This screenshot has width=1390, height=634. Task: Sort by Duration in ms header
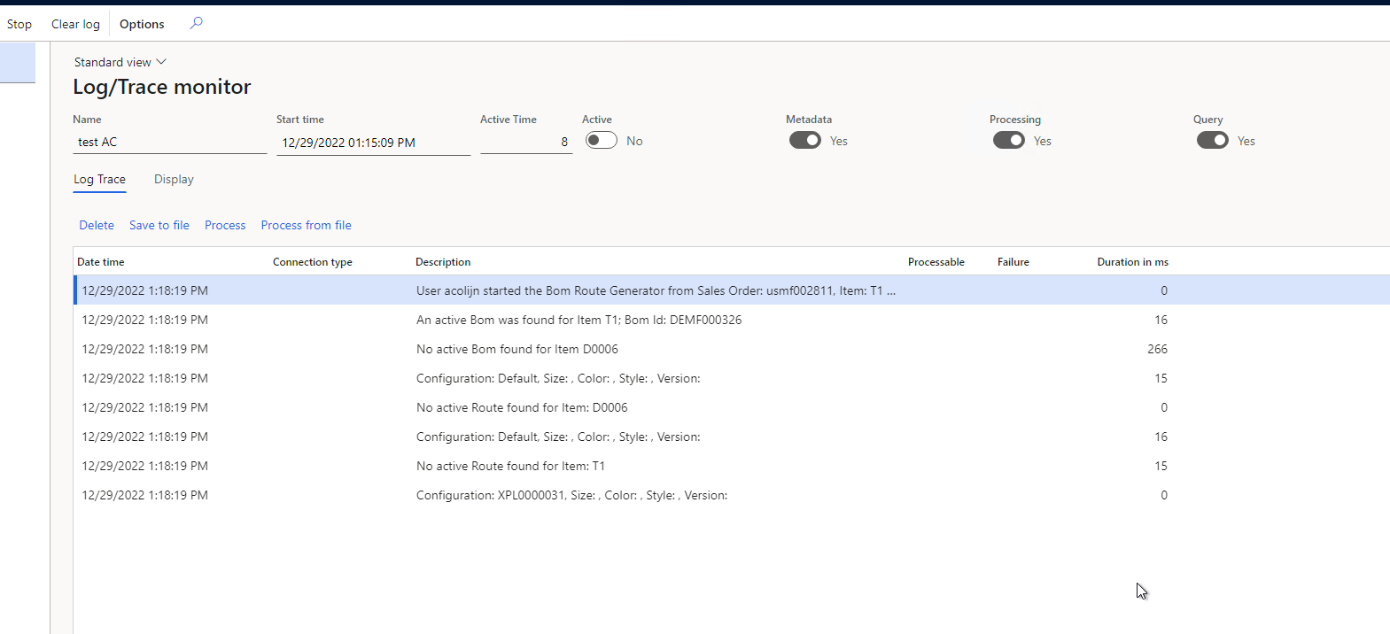click(1133, 262)
